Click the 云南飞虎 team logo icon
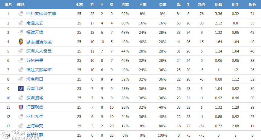The image size is (261, 140). pyautogui.click(x=21, y=88)
